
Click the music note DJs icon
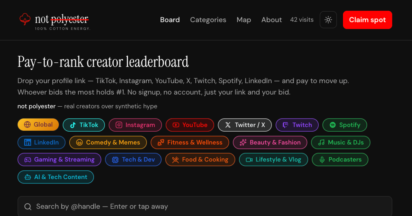coord(321,142)
